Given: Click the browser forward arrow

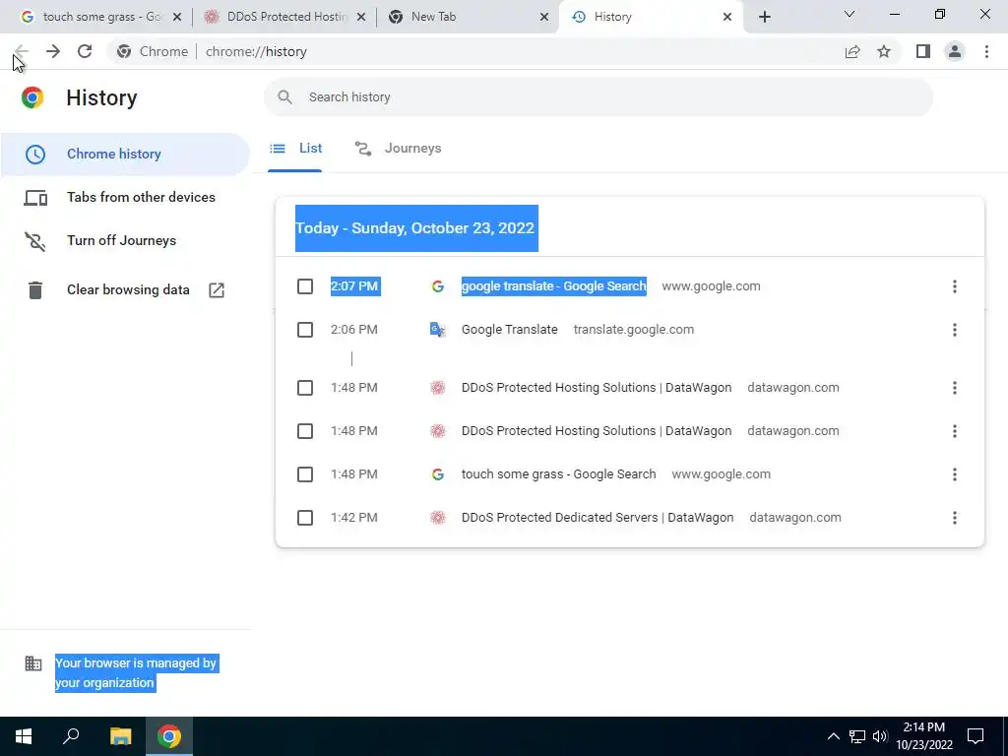Looking at the screenshot, I should coord(53,51).
